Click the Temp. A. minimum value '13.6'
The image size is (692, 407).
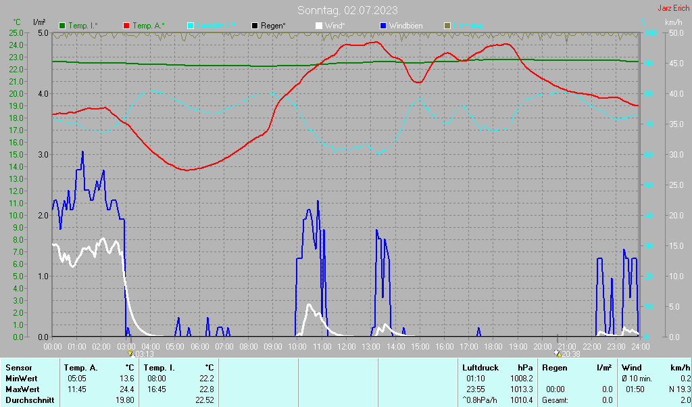click(x=126, y=379)
